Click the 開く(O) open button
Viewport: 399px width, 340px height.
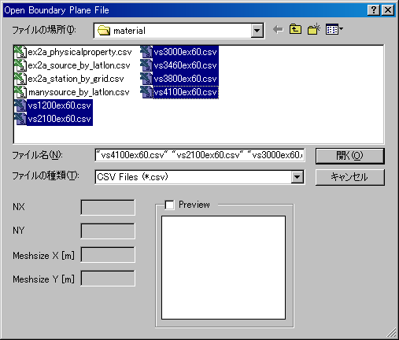click(x=350, y=156)
